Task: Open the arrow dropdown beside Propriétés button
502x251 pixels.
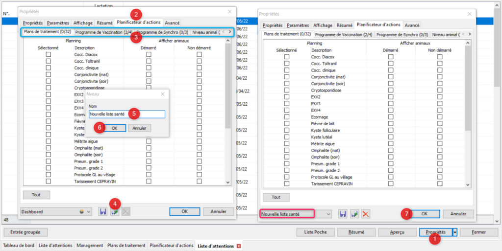Action: (x=455, y=232)
